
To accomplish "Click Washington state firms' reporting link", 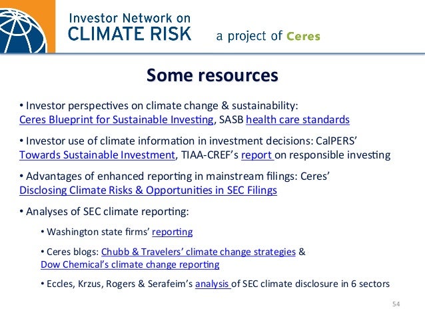I will 173,232.
